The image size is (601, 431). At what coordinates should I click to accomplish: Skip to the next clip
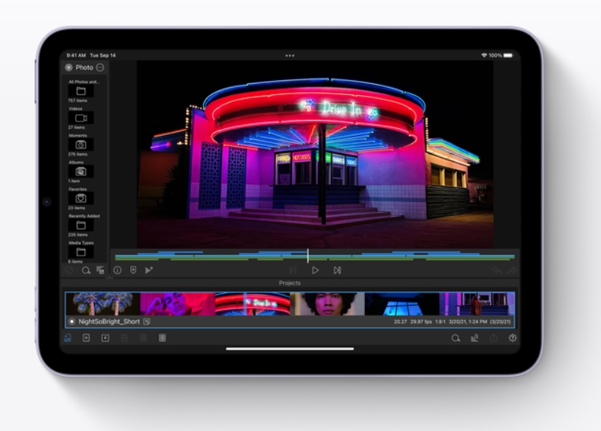tap(337, 270)
